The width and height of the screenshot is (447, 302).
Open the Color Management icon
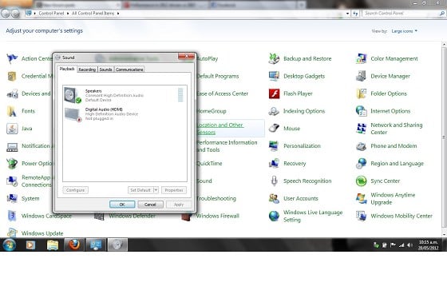361,59
